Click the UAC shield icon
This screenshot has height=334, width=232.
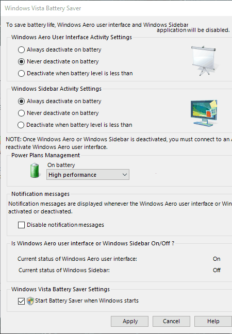click(30, 301)
